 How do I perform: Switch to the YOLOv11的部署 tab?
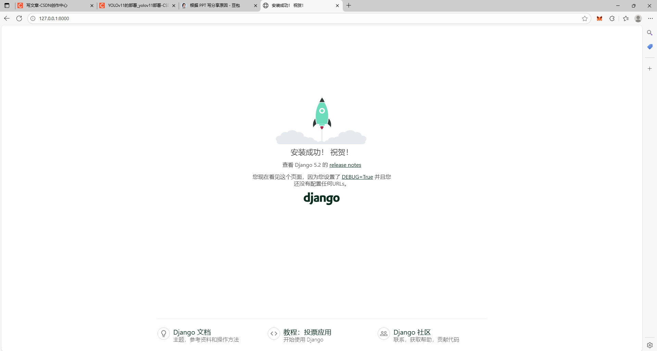point(137,5)
